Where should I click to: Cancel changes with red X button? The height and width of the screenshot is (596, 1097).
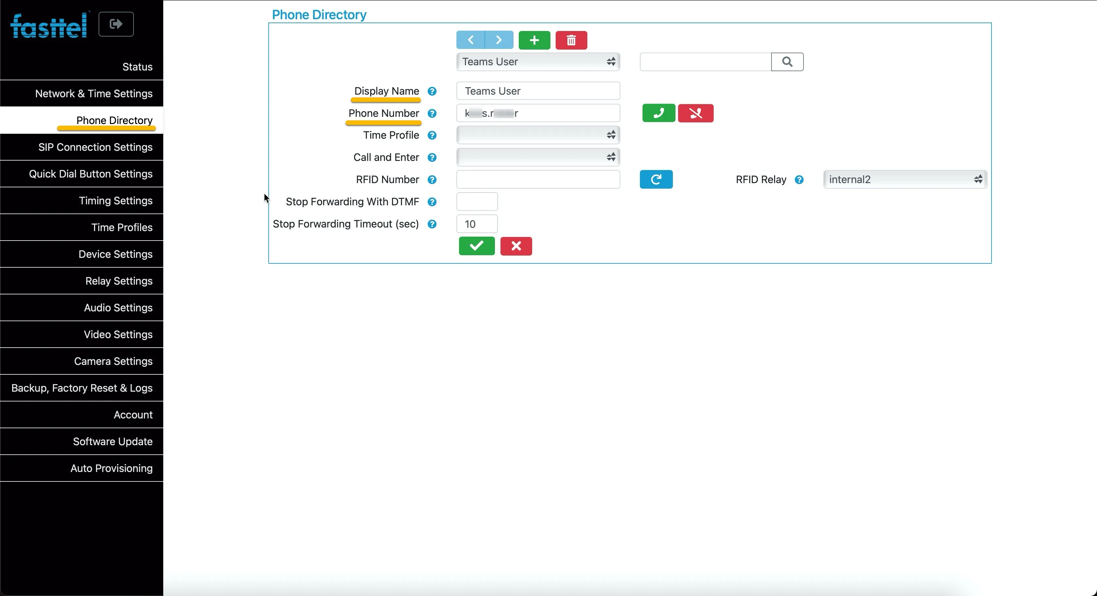pos(516,246)
